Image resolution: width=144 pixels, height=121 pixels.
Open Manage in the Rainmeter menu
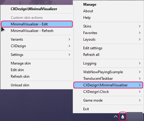[108, 4]
